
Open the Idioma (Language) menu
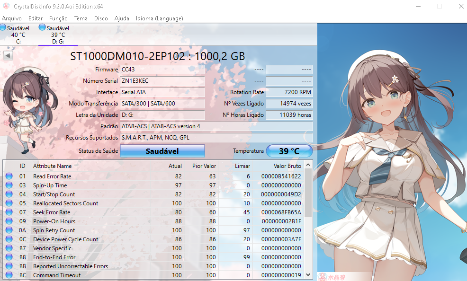coord(159,18)
